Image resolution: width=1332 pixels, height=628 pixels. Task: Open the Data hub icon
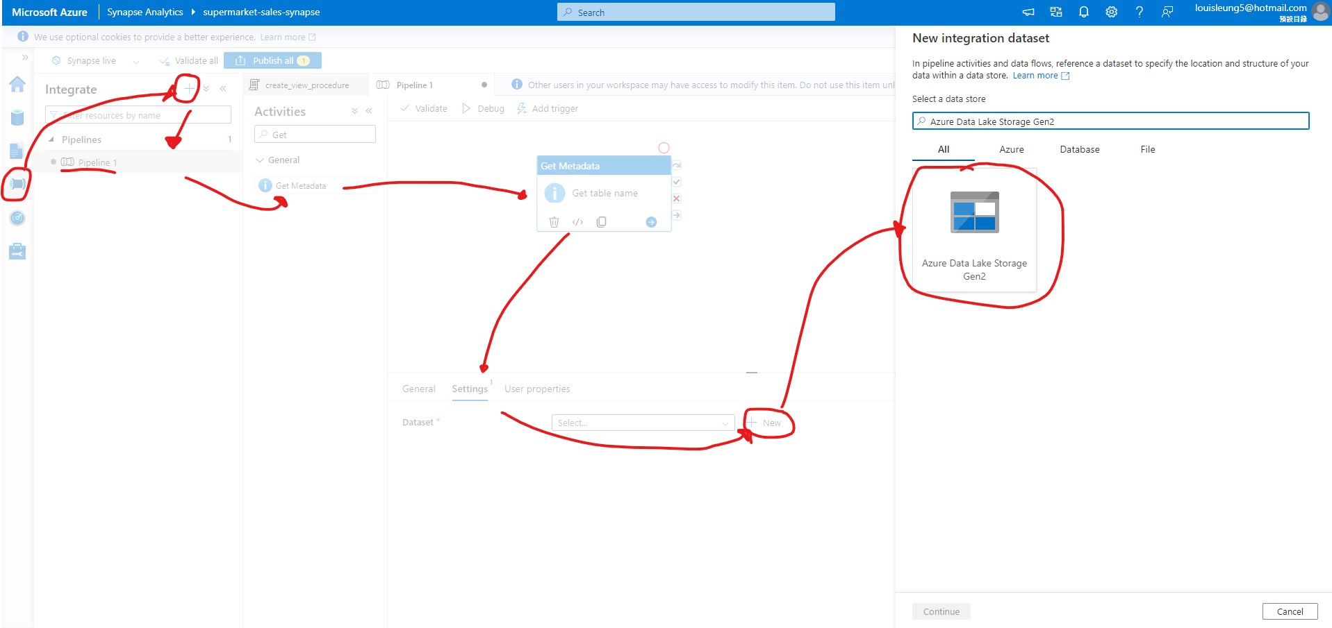[17, 118]
